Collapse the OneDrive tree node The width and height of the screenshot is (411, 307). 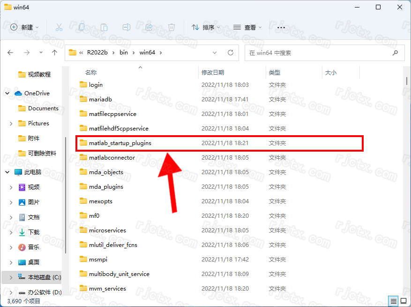7,93
